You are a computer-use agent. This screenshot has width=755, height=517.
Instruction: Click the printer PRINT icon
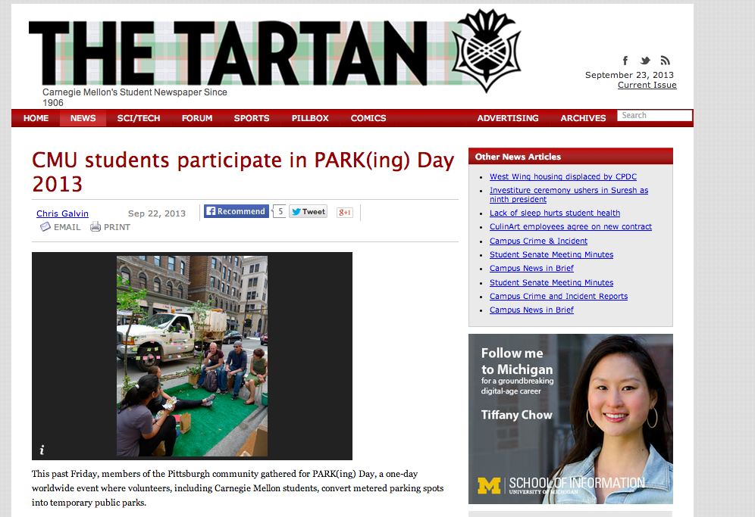coord(96,226)
